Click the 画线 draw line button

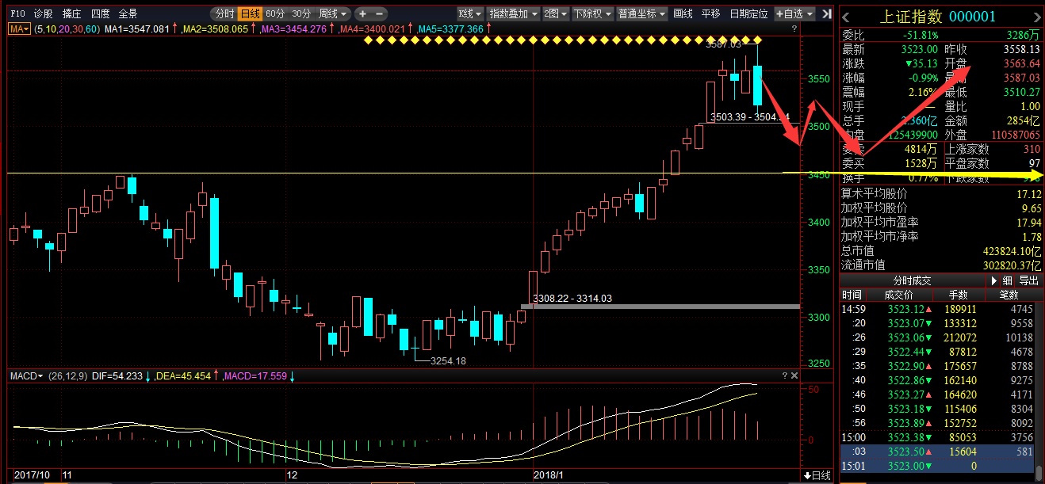[683, 13]
